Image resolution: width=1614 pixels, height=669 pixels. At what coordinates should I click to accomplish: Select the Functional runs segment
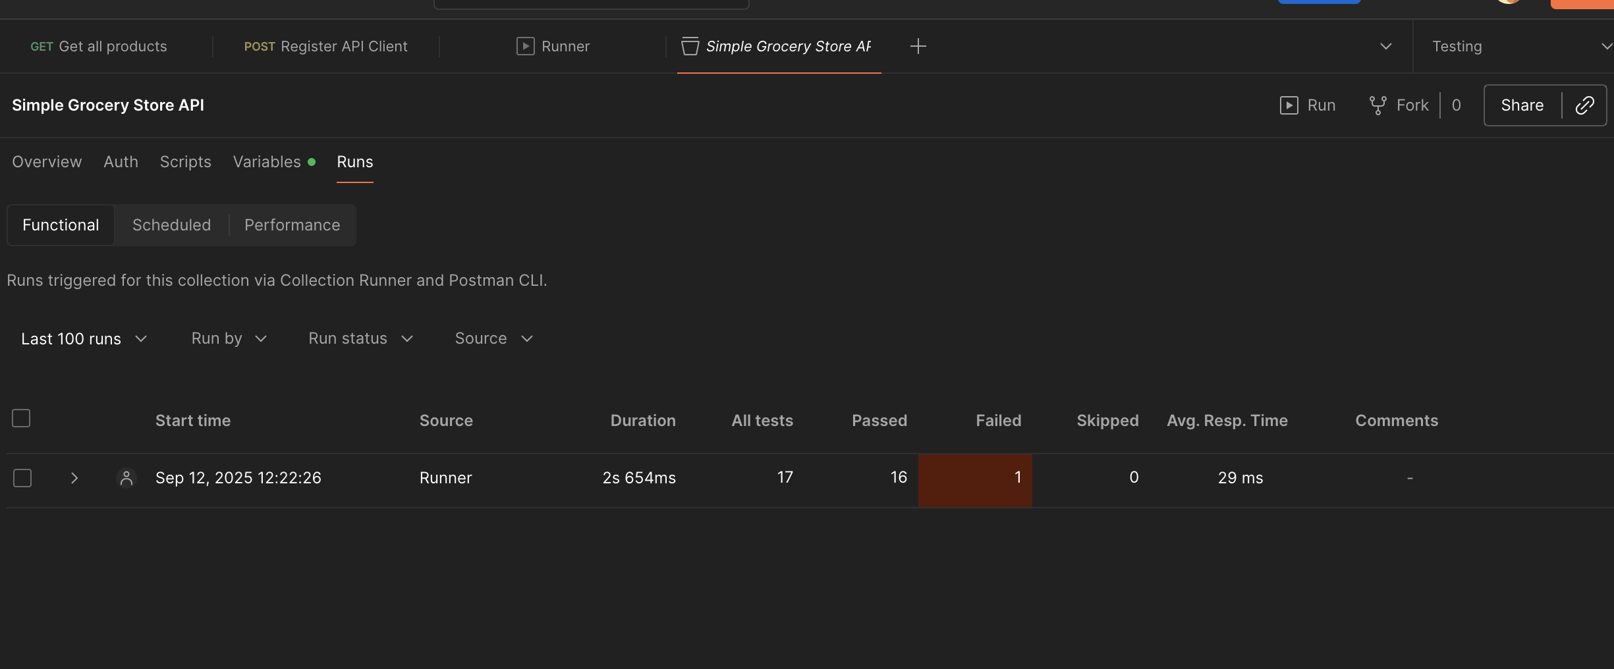[x=61, y=225]
